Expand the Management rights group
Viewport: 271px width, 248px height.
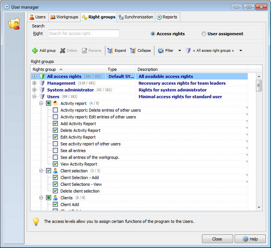(34, 83)
